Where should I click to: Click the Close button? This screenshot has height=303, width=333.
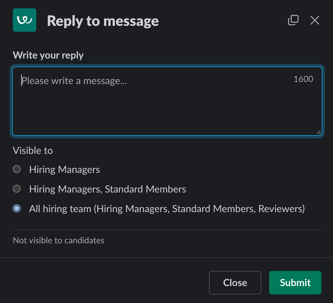tap(235, 283)
